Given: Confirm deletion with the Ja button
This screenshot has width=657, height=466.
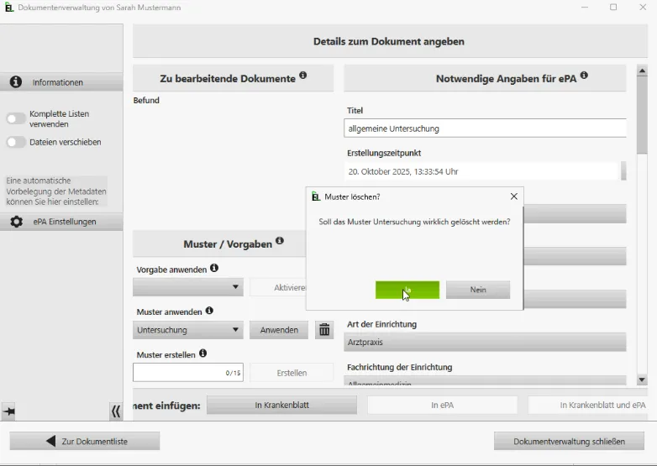Looking at the screenshot, I should tap(407, 290).
